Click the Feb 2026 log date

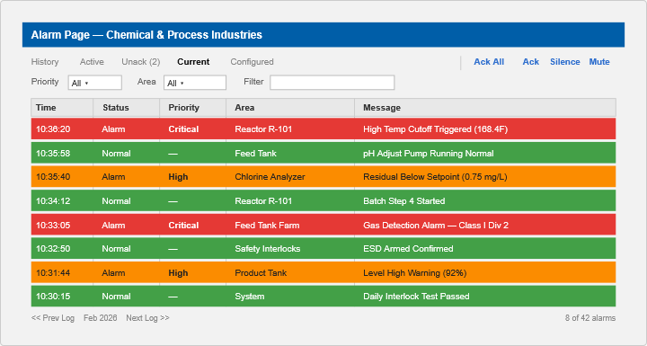[101, 318]
